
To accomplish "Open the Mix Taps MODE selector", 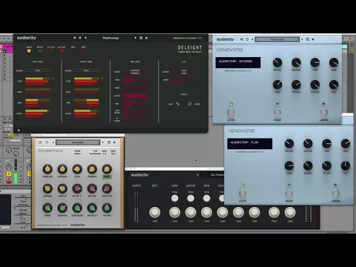I will point(136,72).
